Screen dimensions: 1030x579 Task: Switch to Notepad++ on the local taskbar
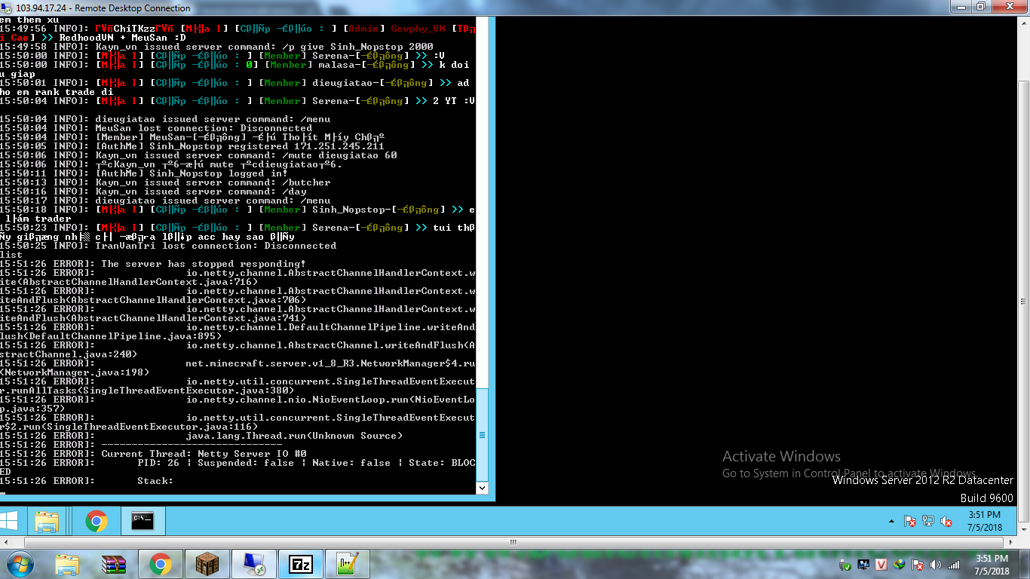[x=348, y=564]
